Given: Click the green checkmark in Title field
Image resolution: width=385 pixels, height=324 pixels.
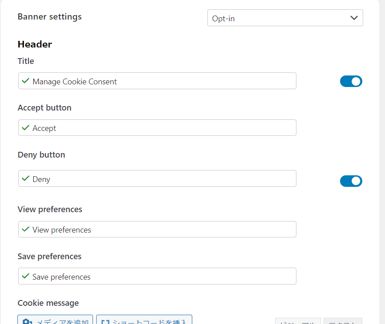Looking at the screenshot, I should (x=26, y=81).
